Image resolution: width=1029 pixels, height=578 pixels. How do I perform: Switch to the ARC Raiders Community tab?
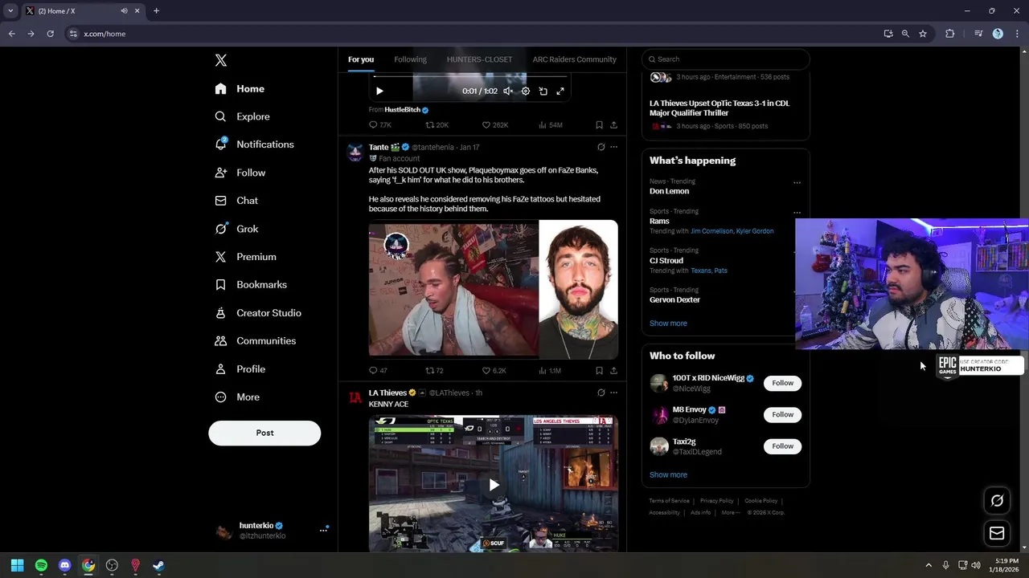574,59
